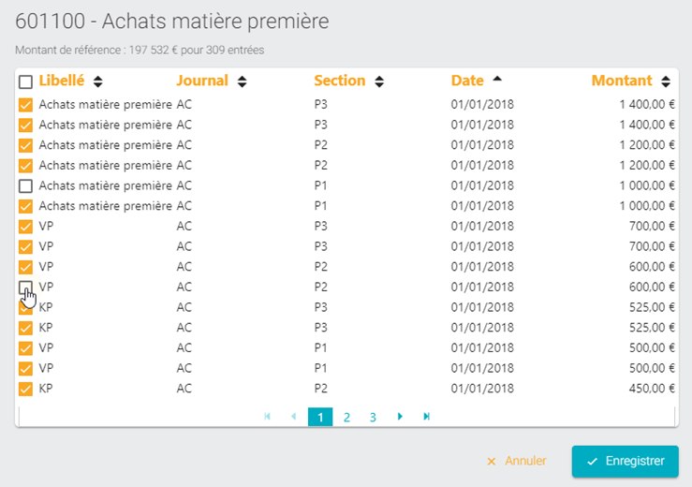Jump to the last page icon
Viewport: 692px width, 487px height.
[426, 417]
